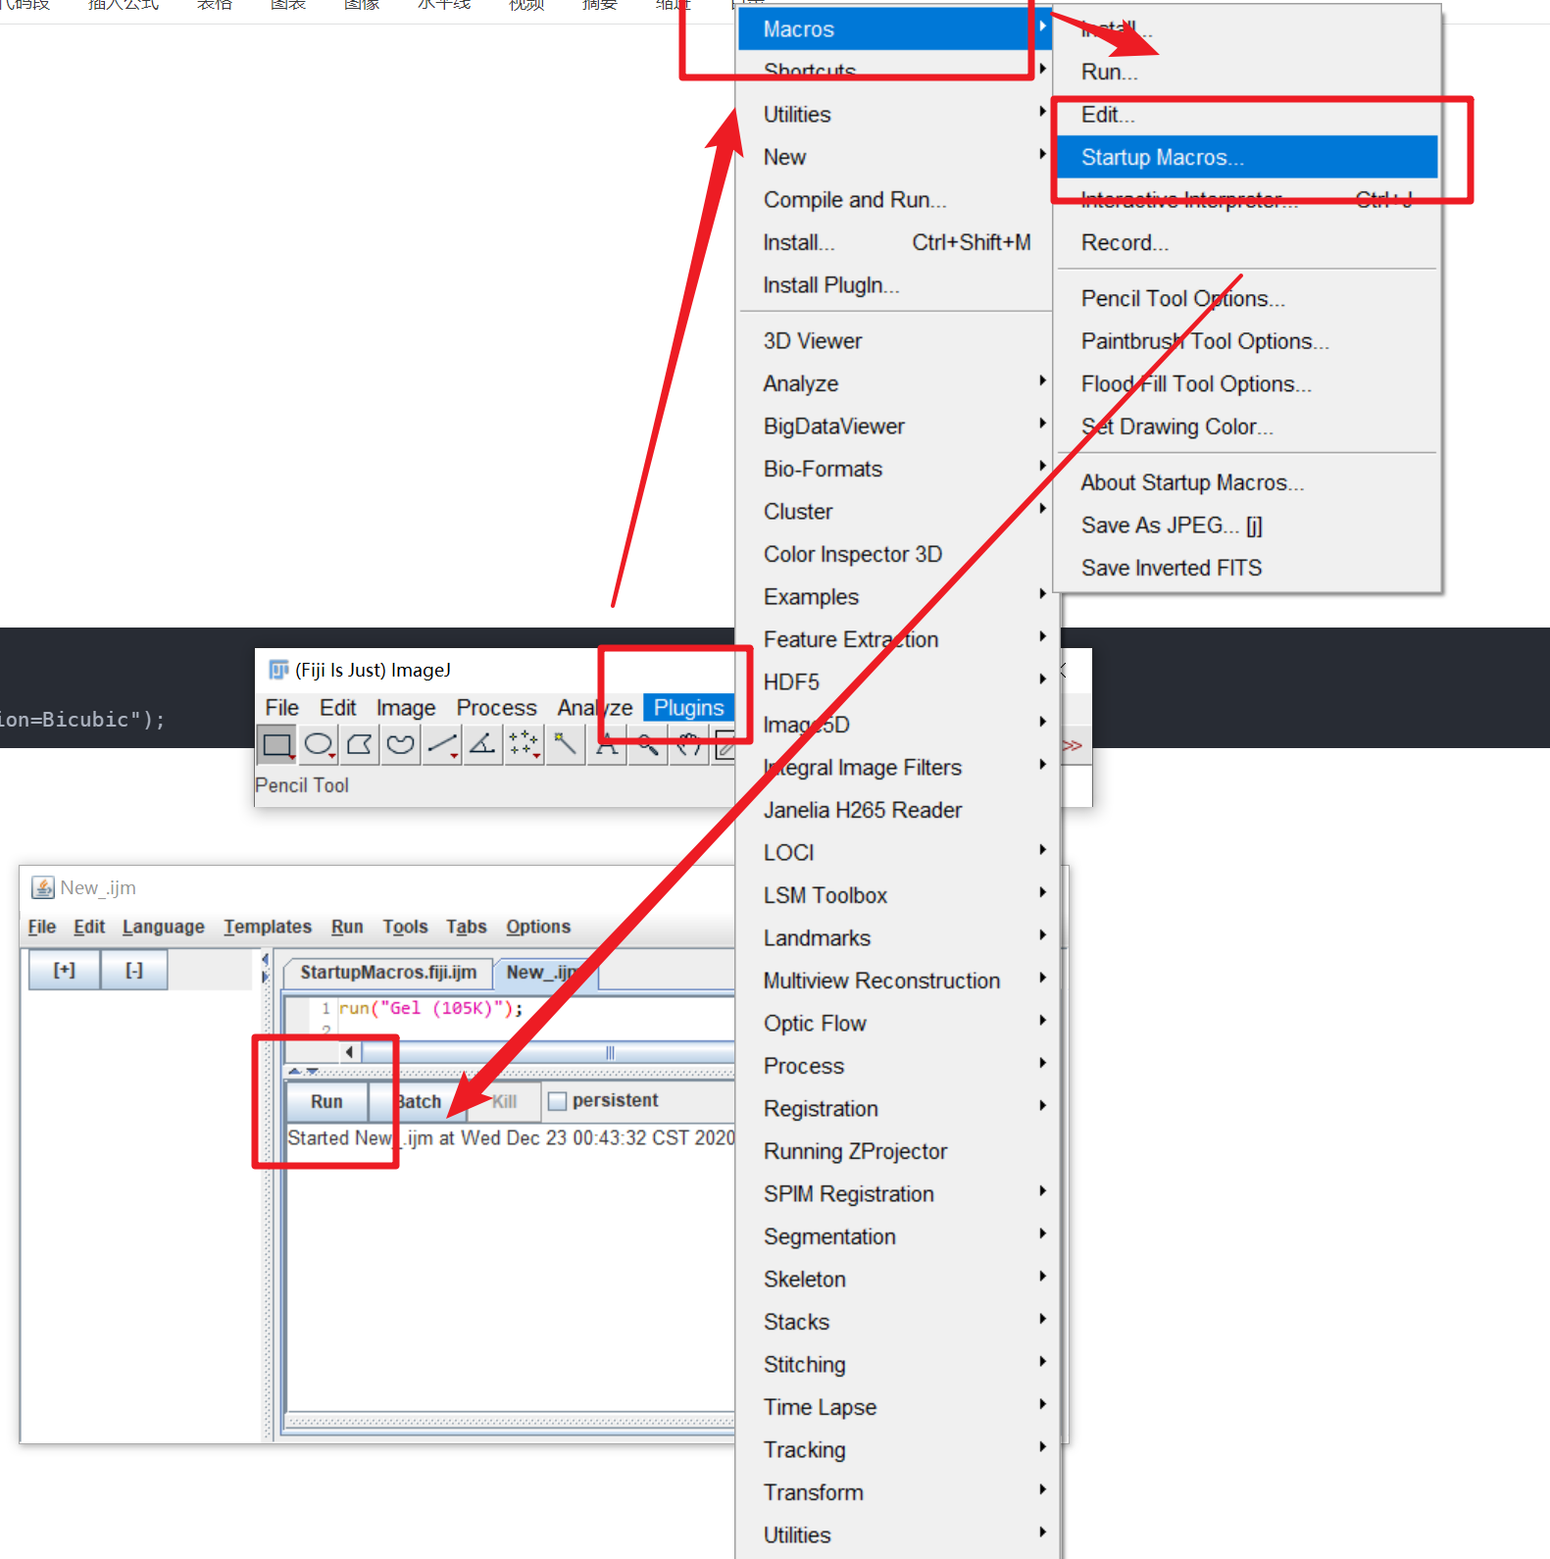Click the Fiji ImageJ title icon

278,670
